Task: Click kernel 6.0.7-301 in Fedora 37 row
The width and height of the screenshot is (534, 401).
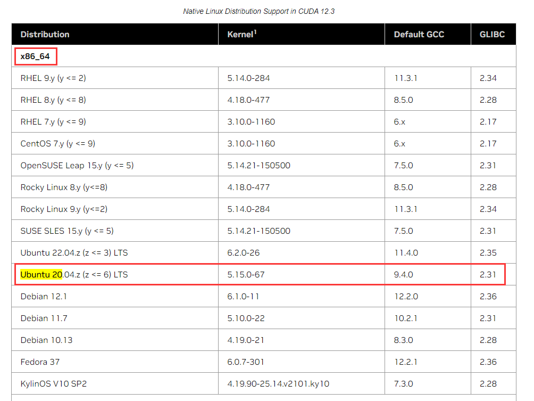Action: pos(246,362)
